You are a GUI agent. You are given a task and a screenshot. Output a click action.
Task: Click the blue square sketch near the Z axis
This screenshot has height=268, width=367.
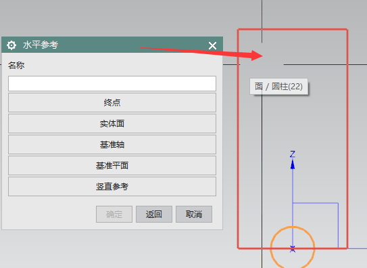(x=315, y=225)
